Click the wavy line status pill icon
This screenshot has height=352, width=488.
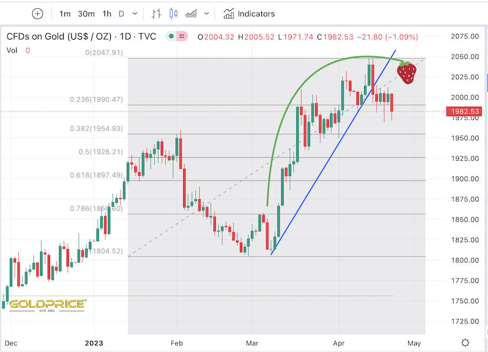(x=183, y=37)
